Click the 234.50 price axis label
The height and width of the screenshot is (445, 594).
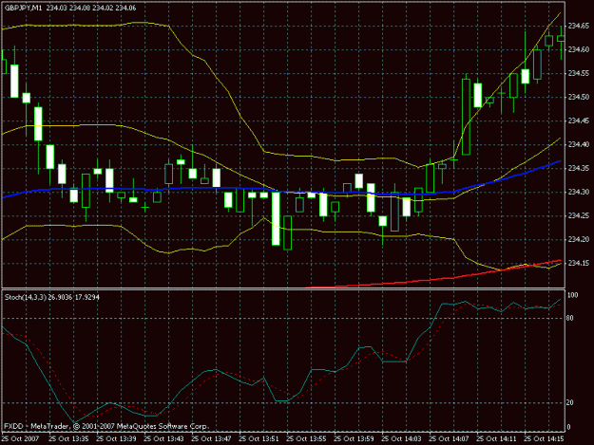click(579, 97)
